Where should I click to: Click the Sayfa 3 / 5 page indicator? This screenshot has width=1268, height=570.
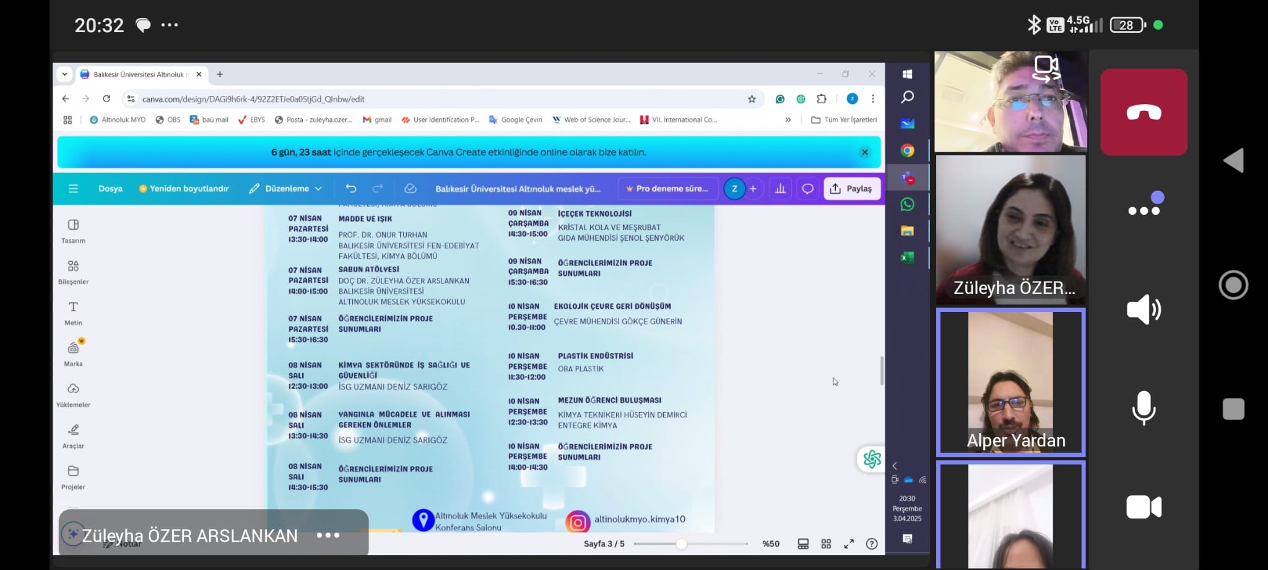(x=604, y=544)
